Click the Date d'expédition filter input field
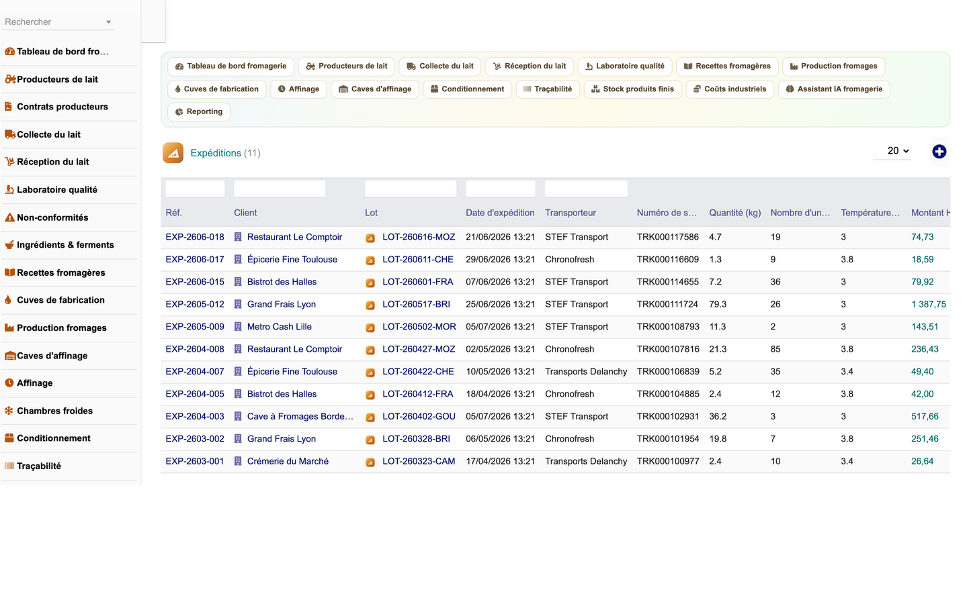This screenshot has height=600, width=971. [x=501, y=189]
